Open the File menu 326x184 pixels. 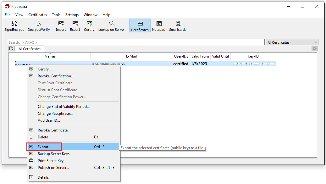click(8, 15)
